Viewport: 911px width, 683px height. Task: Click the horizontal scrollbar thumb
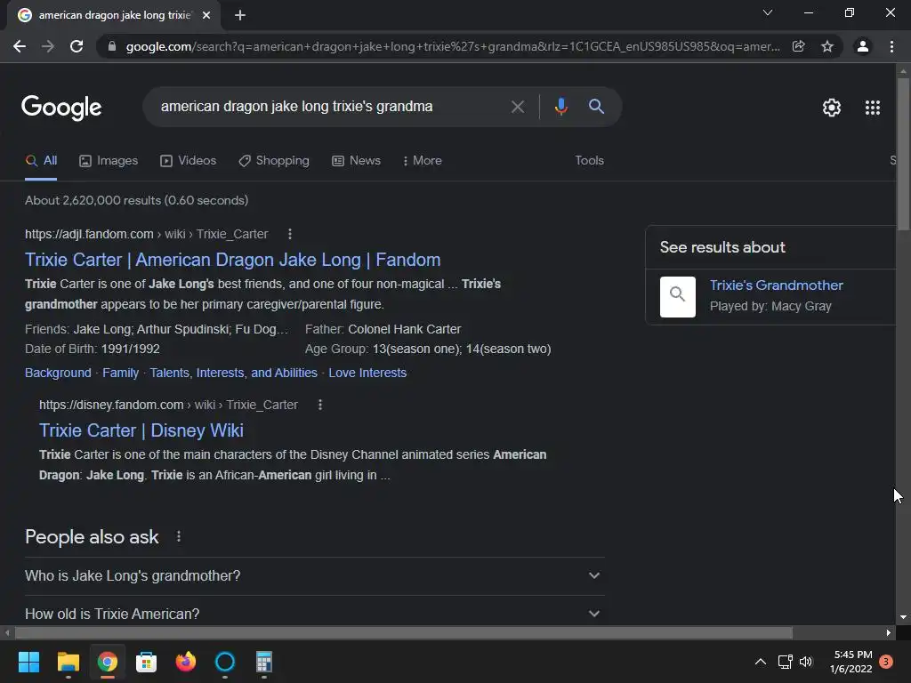point(404,632)
